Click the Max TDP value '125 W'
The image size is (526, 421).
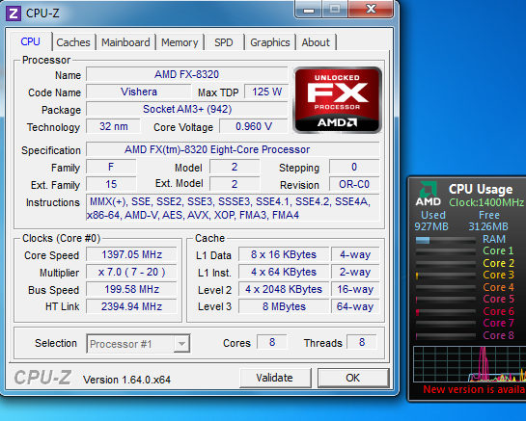[267, 92]
